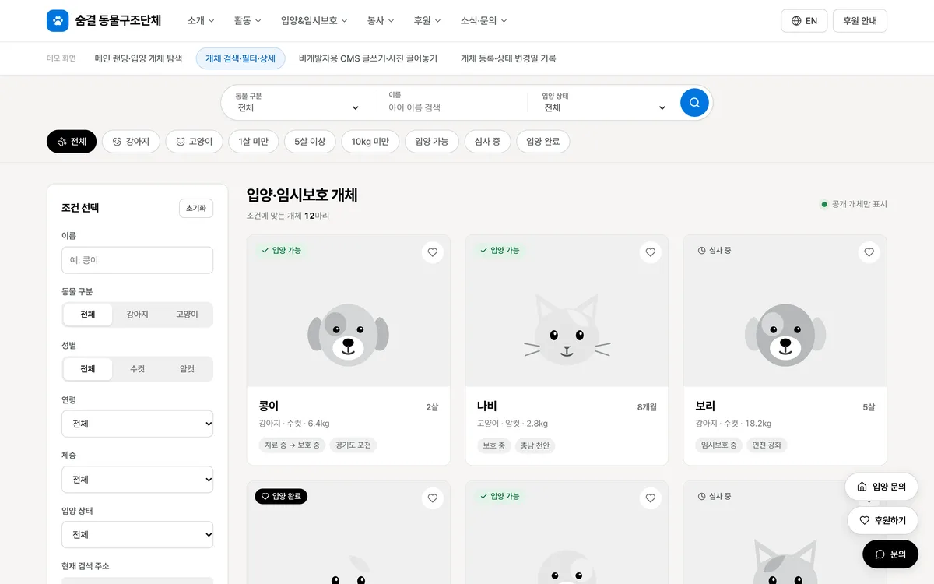Image resolution: width=934 pixels, height=584 pixels.
Task: Favorite 콩이 with heart icon
Action: (x=433, y=252)
